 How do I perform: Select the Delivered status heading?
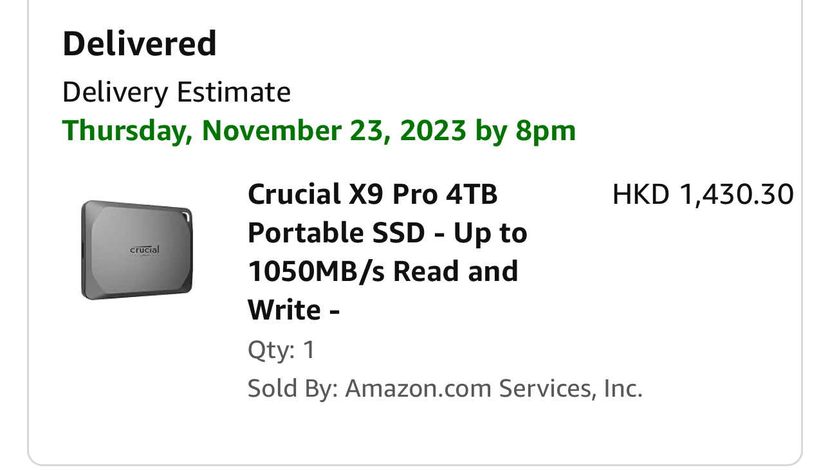pos(139,44)
